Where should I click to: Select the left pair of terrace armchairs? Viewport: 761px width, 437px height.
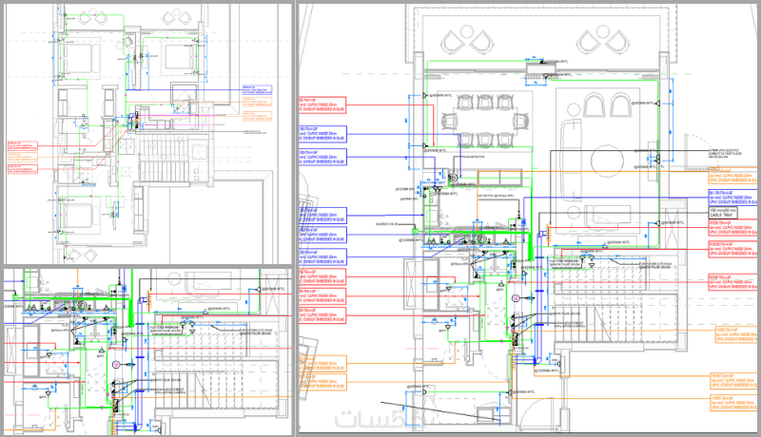click(467, 41)
